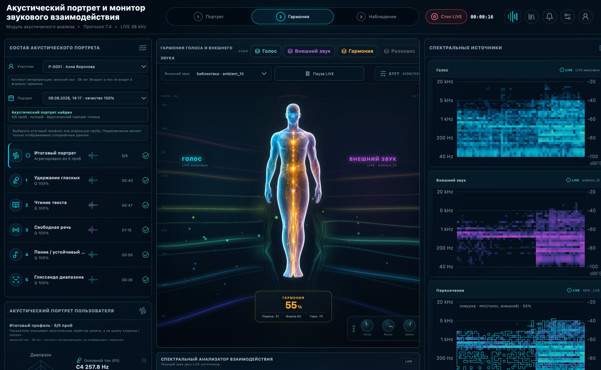
Task: Open Внешний звук source dropdown ambient_10
Action: [216, 74]
